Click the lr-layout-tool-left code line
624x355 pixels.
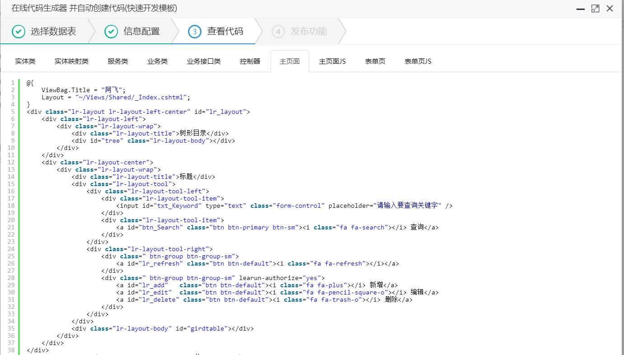(x=148, y=191)
